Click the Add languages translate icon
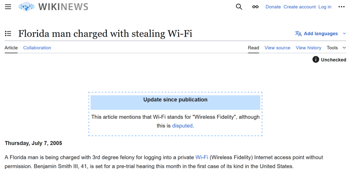This screenshot has width=352, height=169. point(298,34)
